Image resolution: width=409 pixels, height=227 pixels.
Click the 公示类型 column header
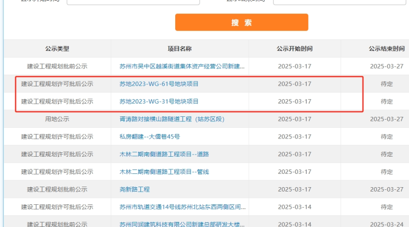[x=57, y=49]
